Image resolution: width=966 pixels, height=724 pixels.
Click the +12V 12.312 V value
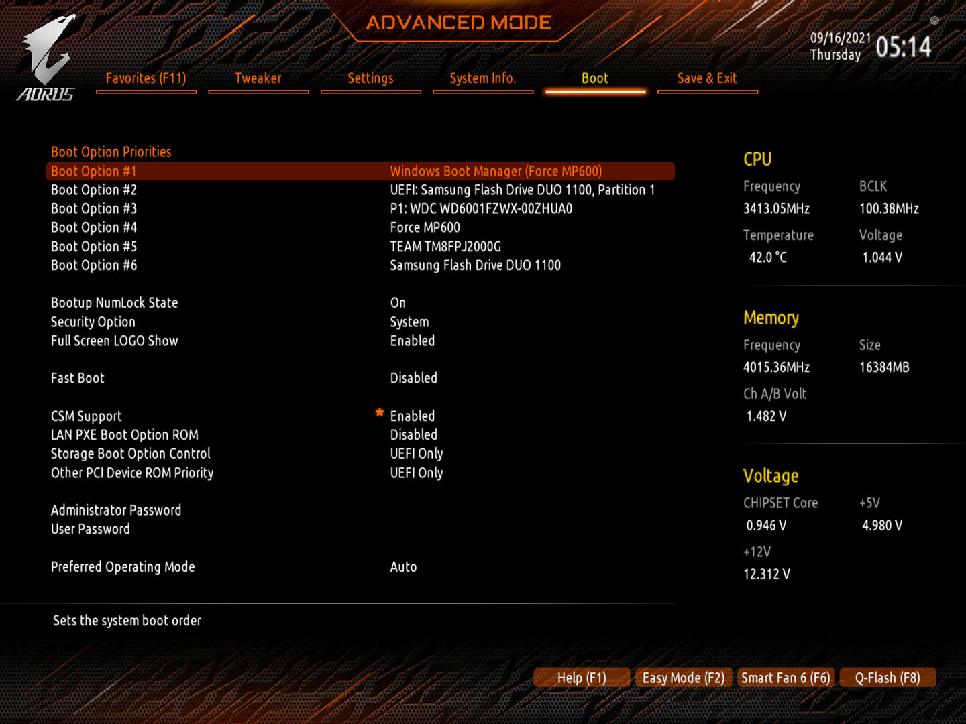coord(767,575)
